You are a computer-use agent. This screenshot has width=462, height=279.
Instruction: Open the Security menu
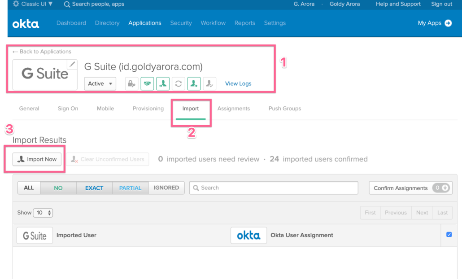click(x=181, y=23)
